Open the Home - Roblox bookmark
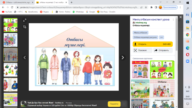 point(63,12)
